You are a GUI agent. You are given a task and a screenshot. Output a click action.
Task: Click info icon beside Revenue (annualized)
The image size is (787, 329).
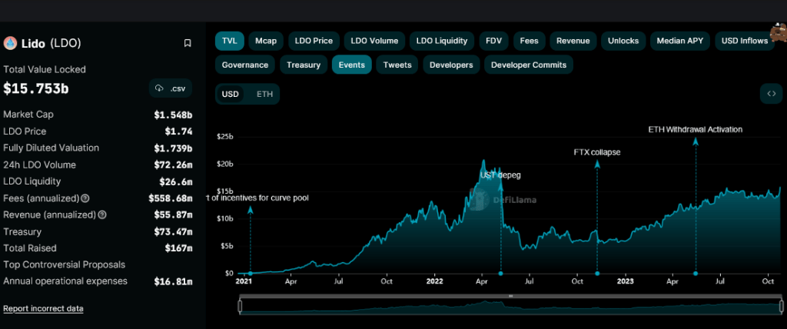pos(102,215)
